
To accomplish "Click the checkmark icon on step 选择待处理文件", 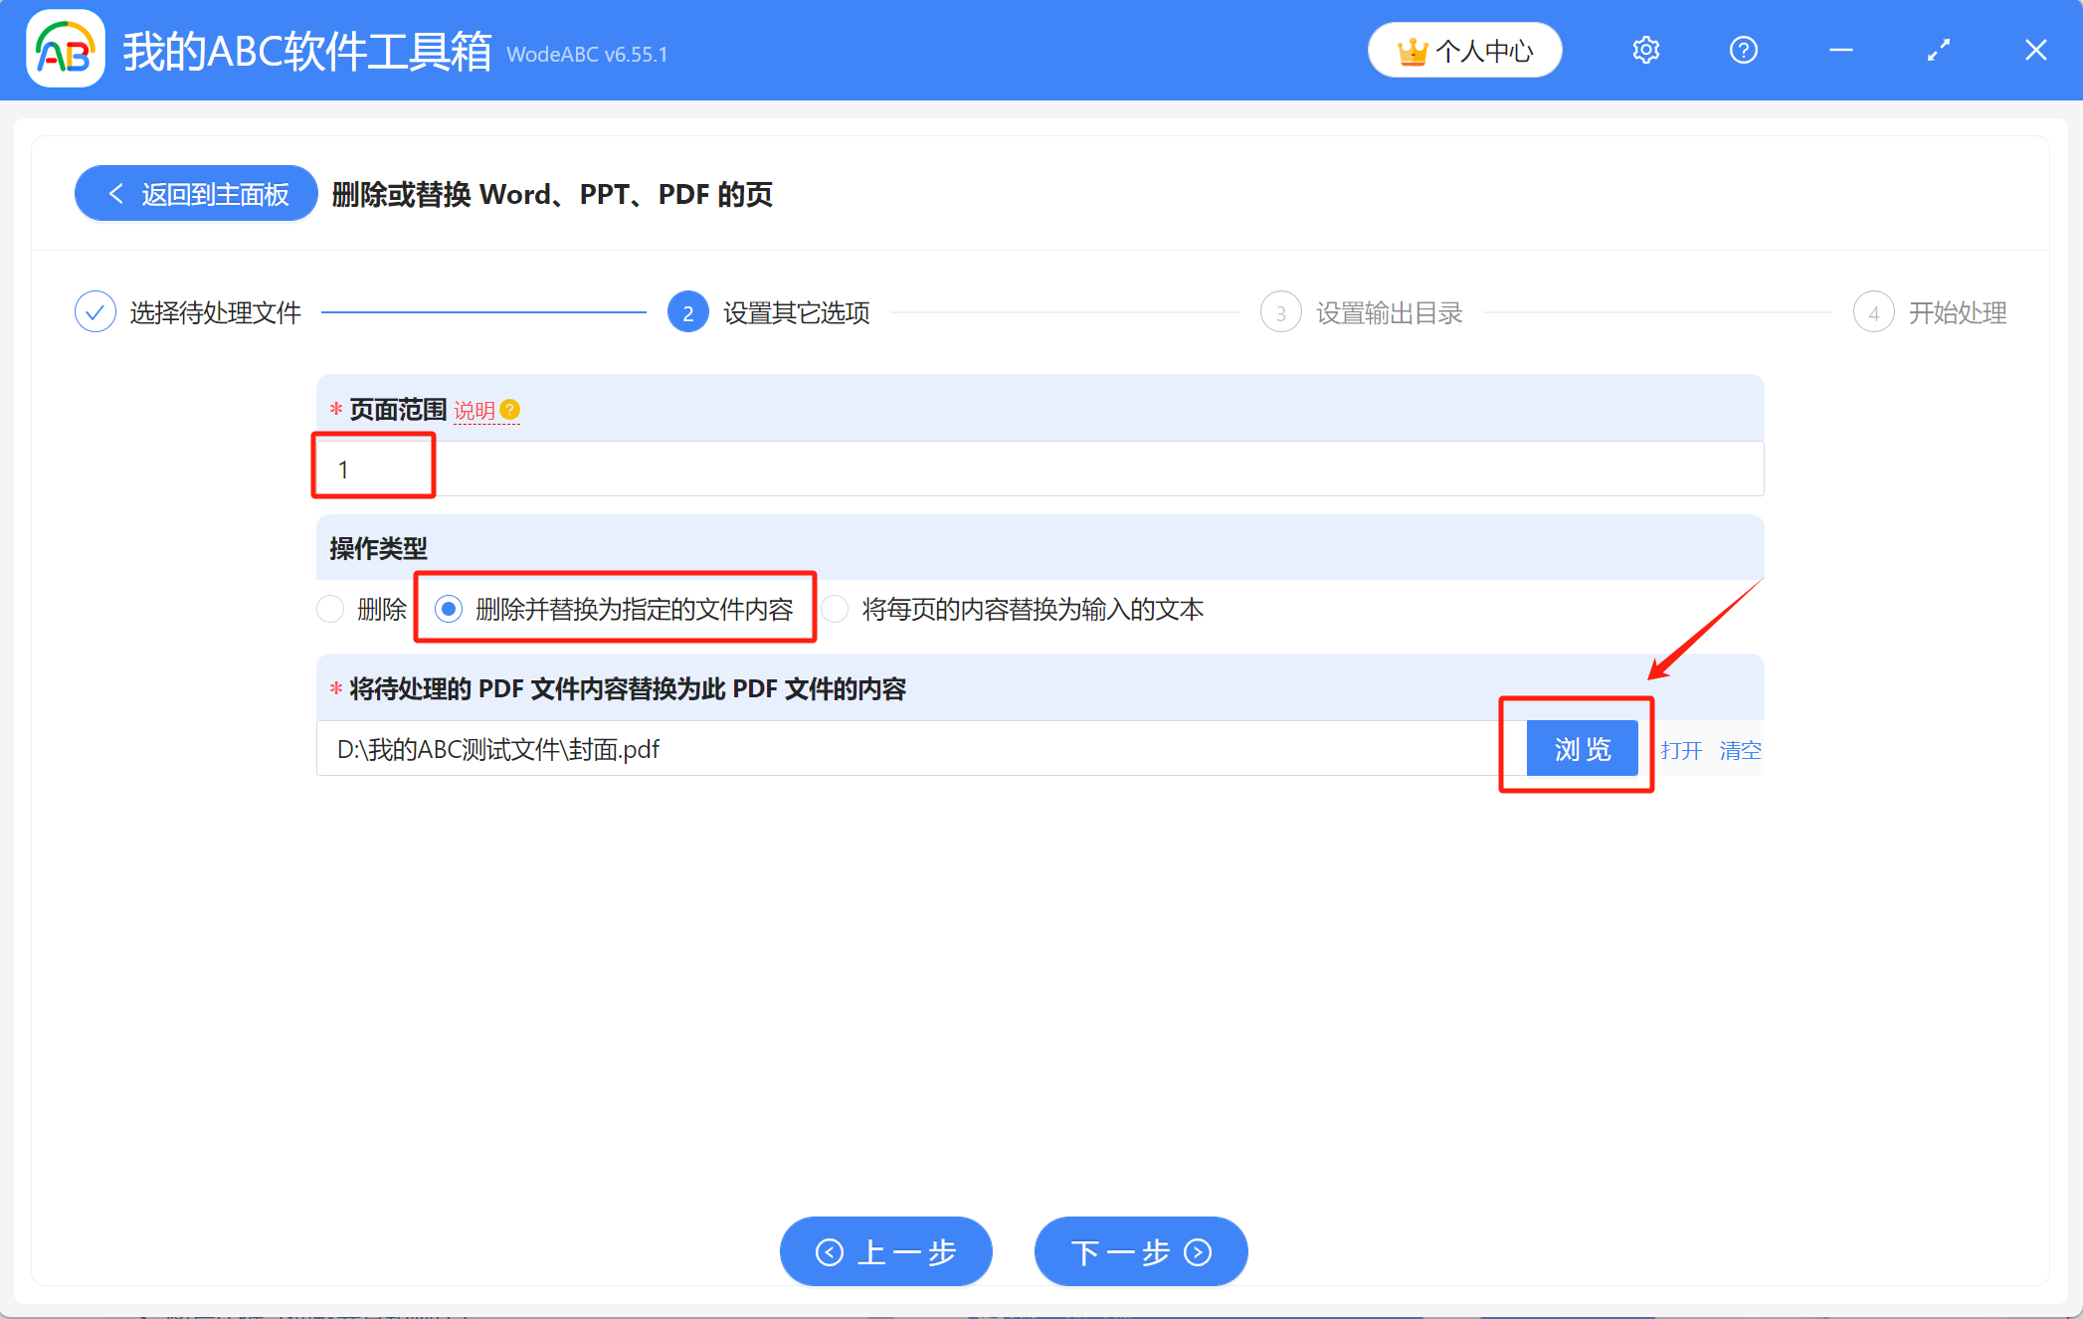I will 95,311.
